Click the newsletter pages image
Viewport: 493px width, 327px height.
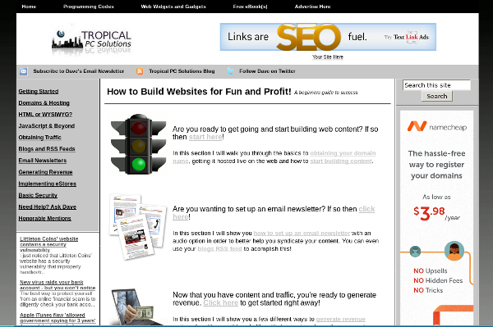coord(138,227)
